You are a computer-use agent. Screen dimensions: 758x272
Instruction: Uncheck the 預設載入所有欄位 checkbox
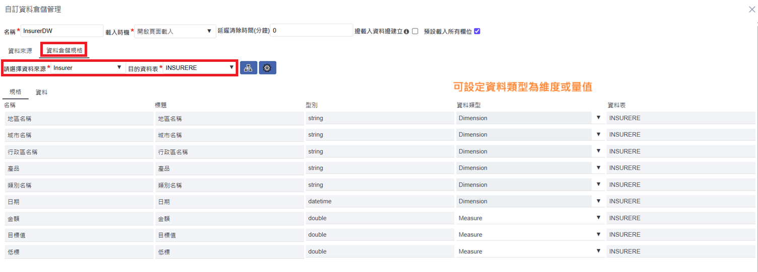(477, 31)
